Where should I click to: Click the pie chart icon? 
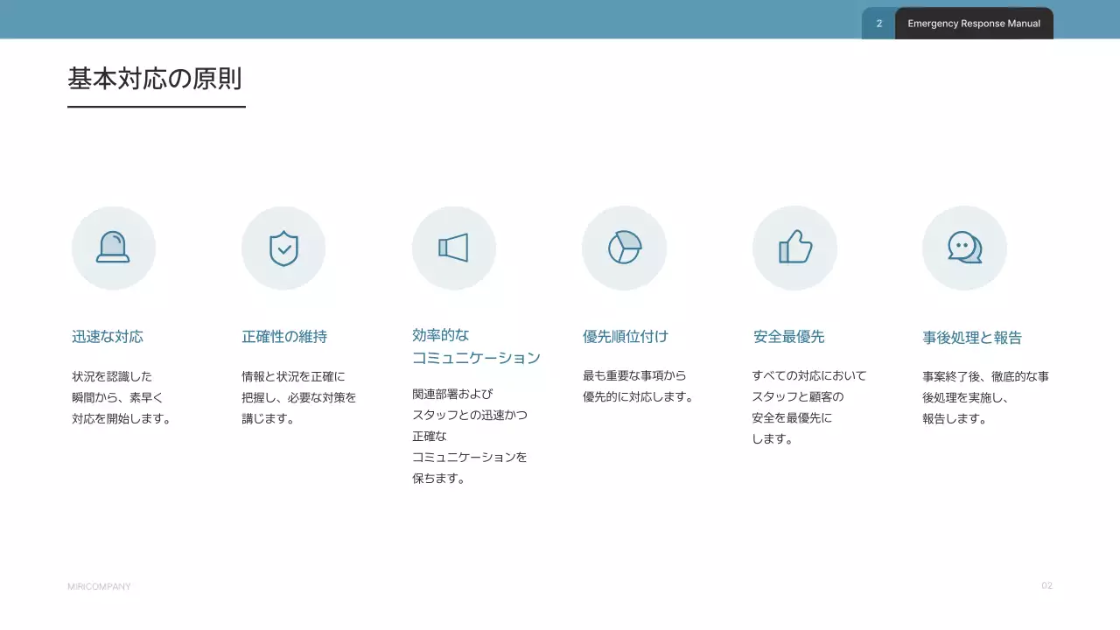pos(624,248)
